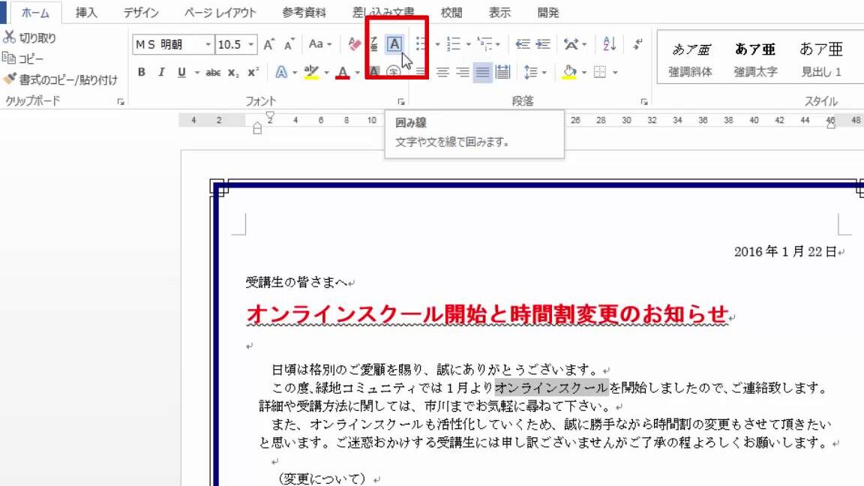Toggle underline formatting
This screenshot has height=486, width=864.
[x=180, y=72]
